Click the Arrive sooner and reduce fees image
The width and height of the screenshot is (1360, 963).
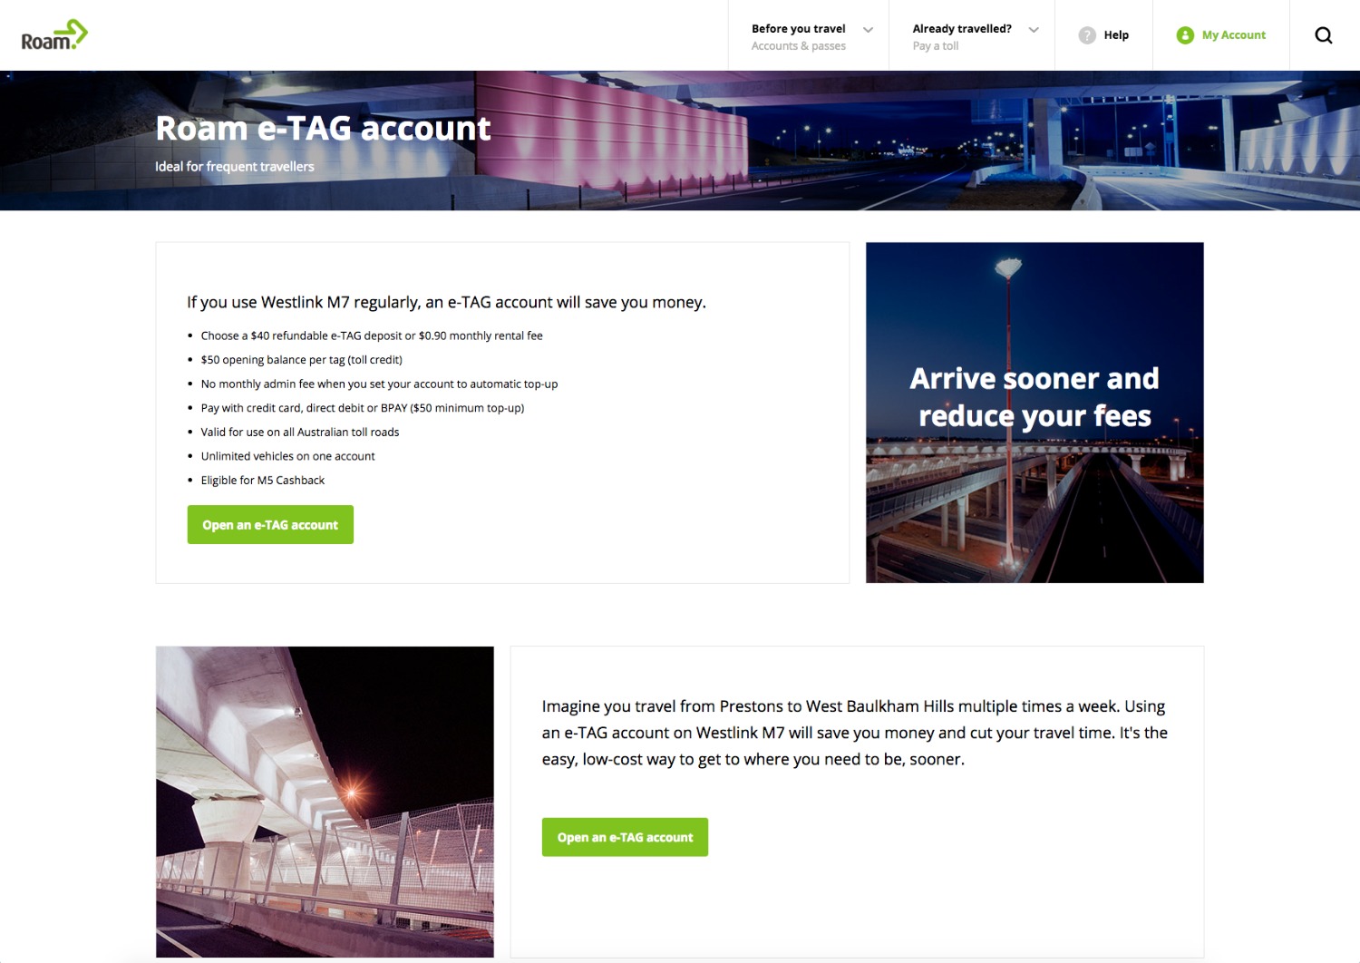coord(1035,413)
